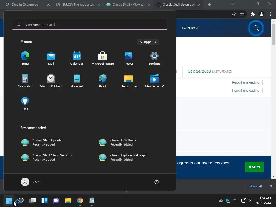The image size is (276, 207).
Task: Open Teams Chat from the taskbar
Action: point(56,201)
